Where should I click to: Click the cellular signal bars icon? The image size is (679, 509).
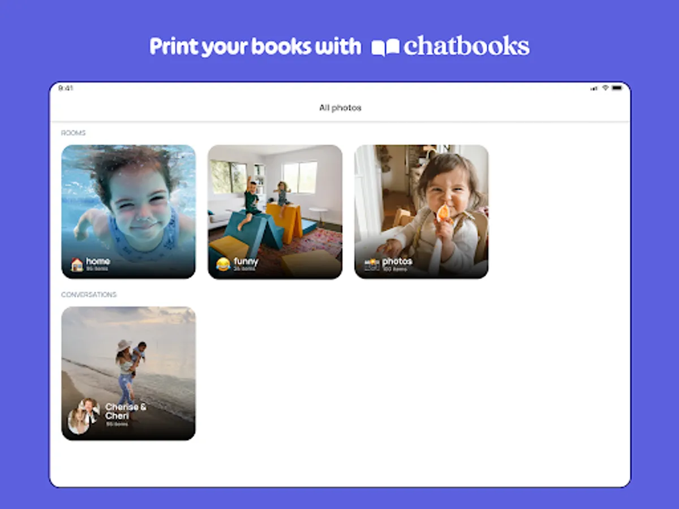click(594, 88)
